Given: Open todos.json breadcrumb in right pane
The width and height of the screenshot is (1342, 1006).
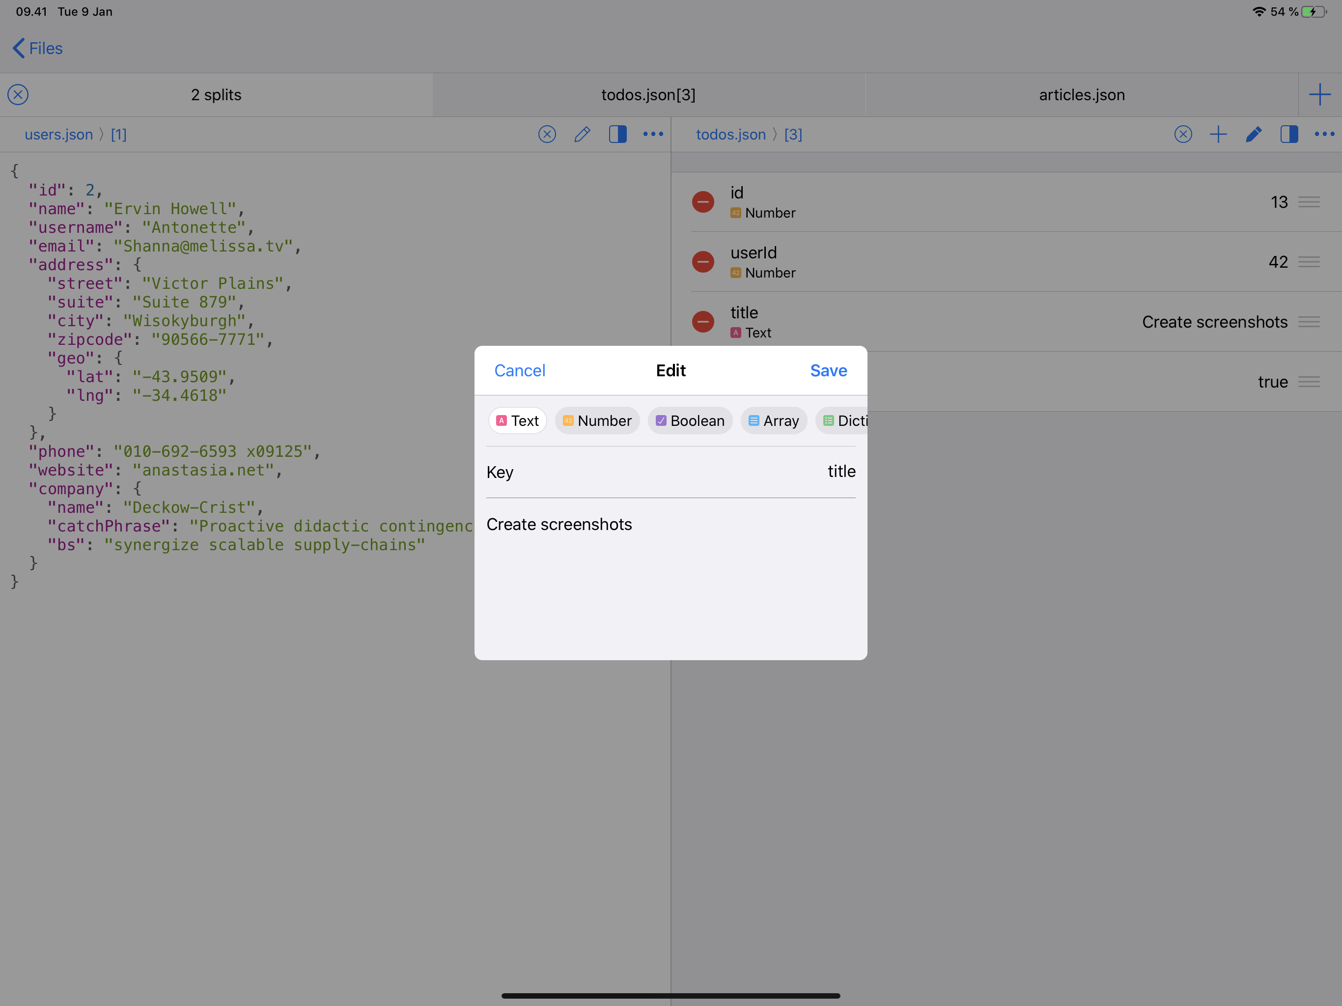Looking at the screenshot, I should (730, 134).
